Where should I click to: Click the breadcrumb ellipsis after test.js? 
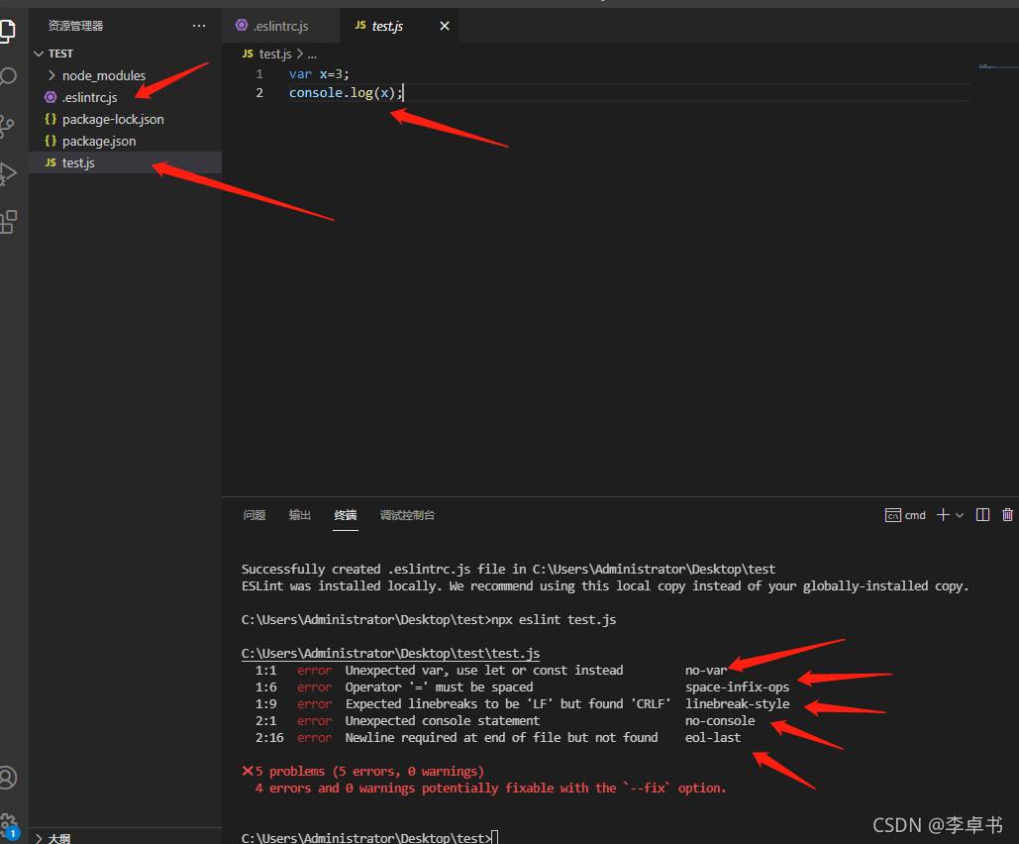(x=312, y=54)
